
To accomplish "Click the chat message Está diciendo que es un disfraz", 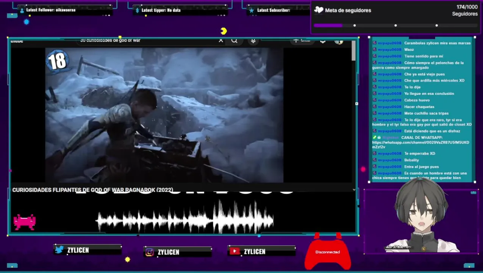I will pyautogui.click(x=432, y=131).
